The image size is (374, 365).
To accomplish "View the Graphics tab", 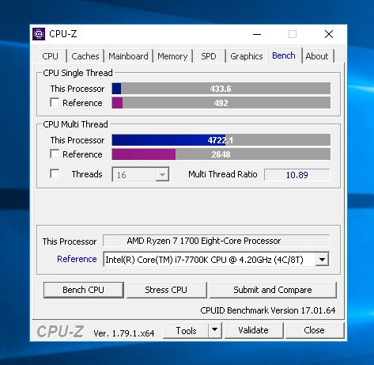I will pos(247,56).
